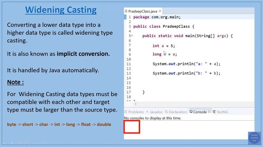This screenshot has width=263, height=147.
Task: Click the word 'char' in type chain
Action: pos(44,124)
